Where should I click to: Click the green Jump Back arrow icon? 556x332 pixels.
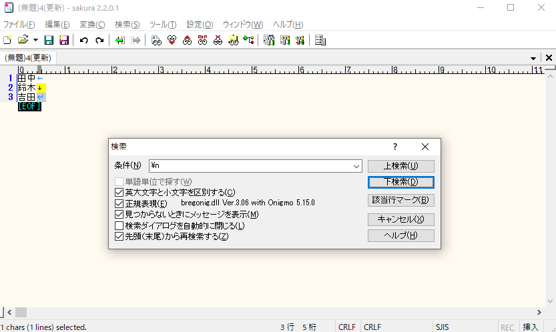[120, 40]
